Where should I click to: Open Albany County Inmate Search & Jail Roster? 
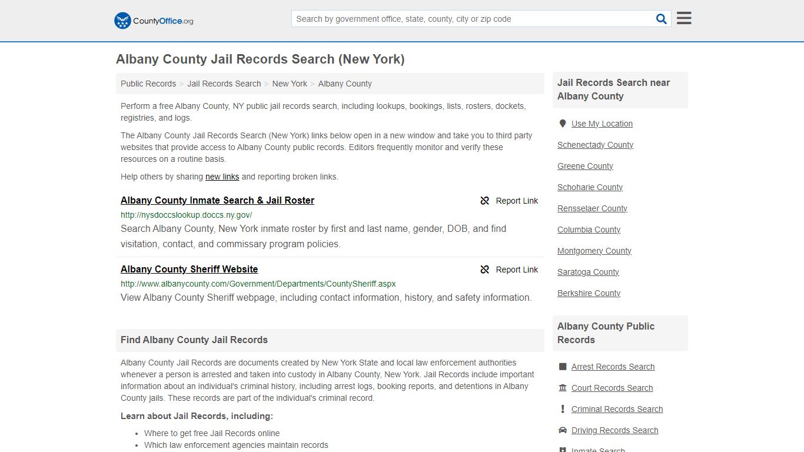(217, 200)
